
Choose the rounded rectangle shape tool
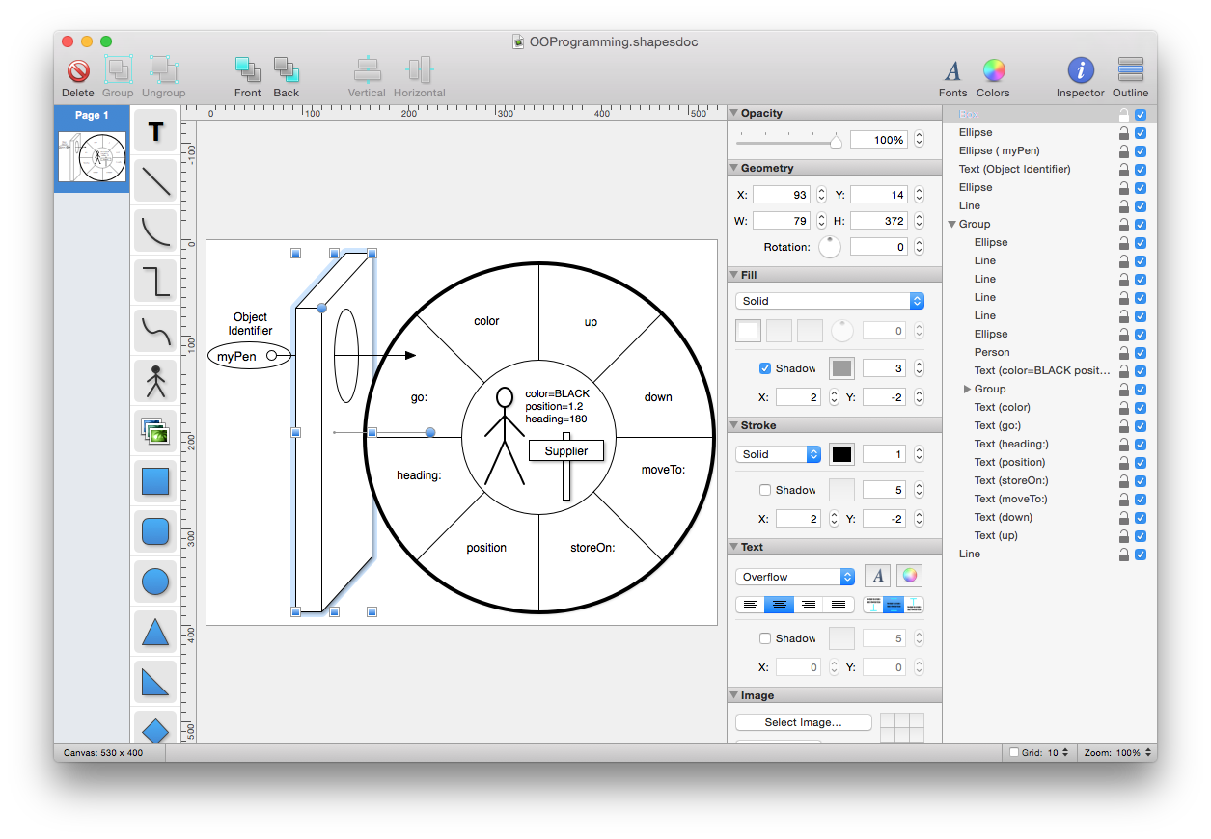(154, 531)
